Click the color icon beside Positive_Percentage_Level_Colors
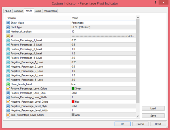 tap(8, 88)
